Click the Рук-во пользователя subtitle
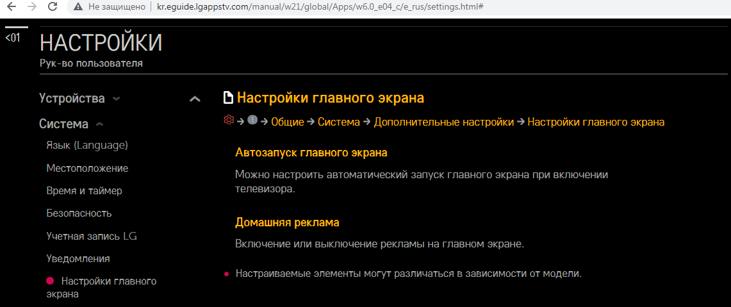This screenshot has width=731, height=307. (92, 63)
